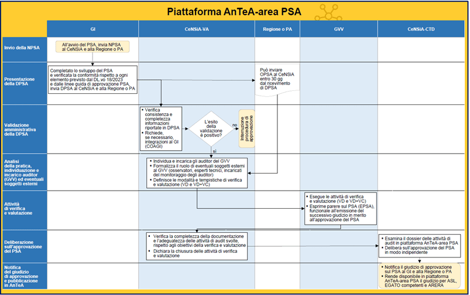The height and width of the screenshot is (295, 470).
Task: Click the box Completato lo sviluppo del PSA
Action: 92,80
